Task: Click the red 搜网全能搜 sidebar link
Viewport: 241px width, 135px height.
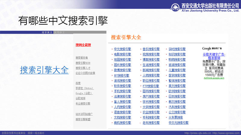Action: [83, 45]
